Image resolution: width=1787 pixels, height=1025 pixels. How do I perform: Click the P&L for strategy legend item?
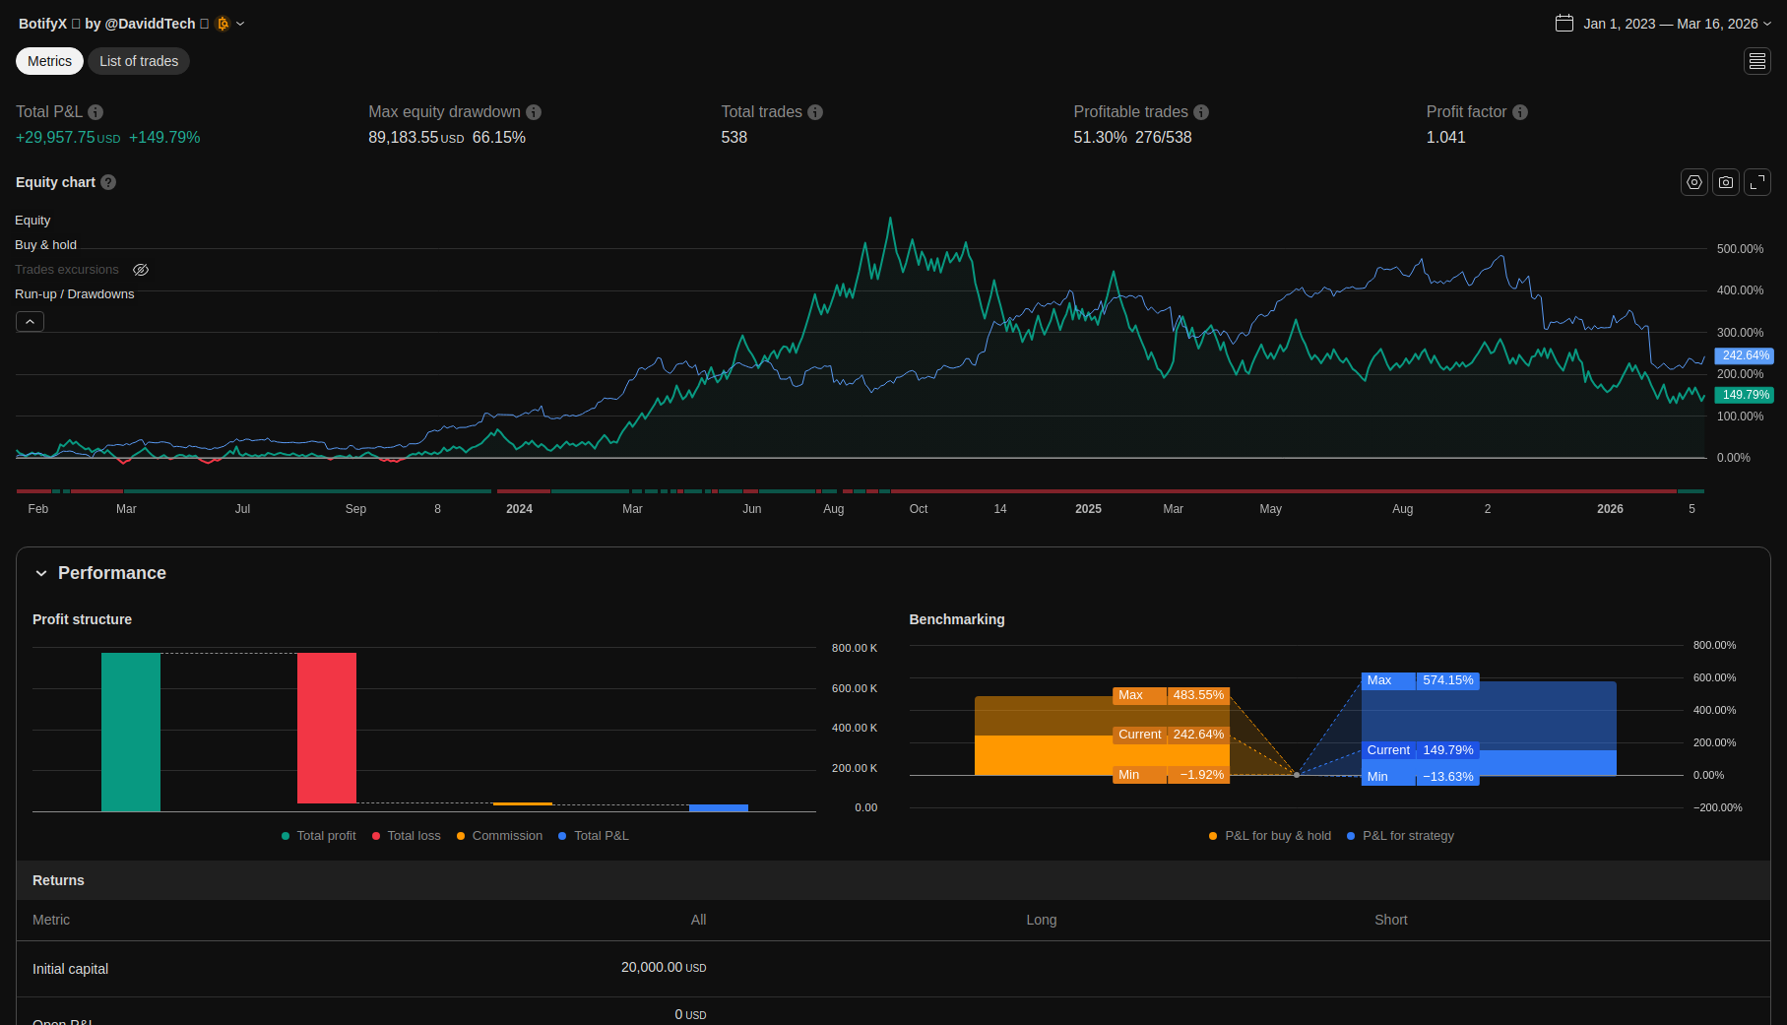1400,836
